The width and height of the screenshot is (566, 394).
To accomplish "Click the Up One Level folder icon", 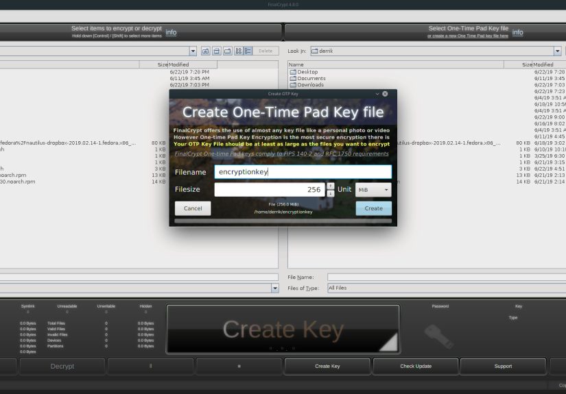I will pyautogui.click(x=205, y=51).
